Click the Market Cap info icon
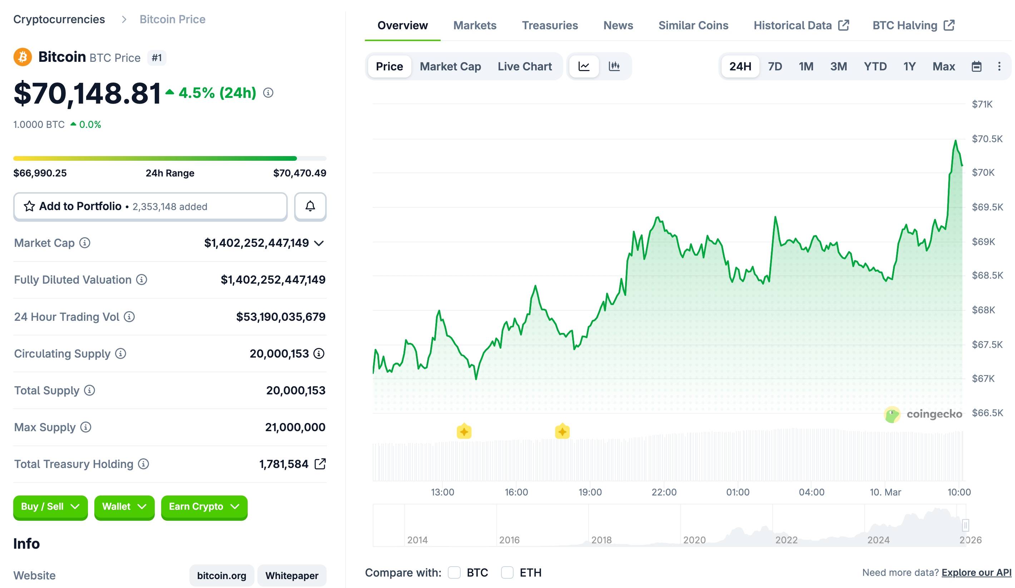The width and height of the screenshot is (1015, 588). click(85, 243)
